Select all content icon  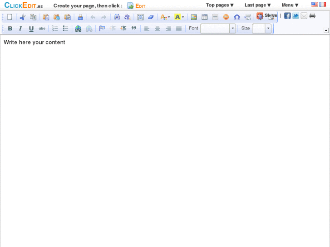(x=140, y=17)
